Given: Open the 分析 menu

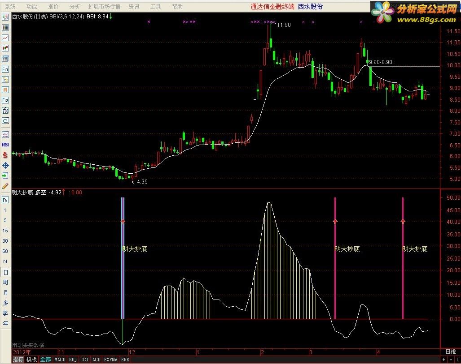Looking at the screenshot, I should click(75, 6).
